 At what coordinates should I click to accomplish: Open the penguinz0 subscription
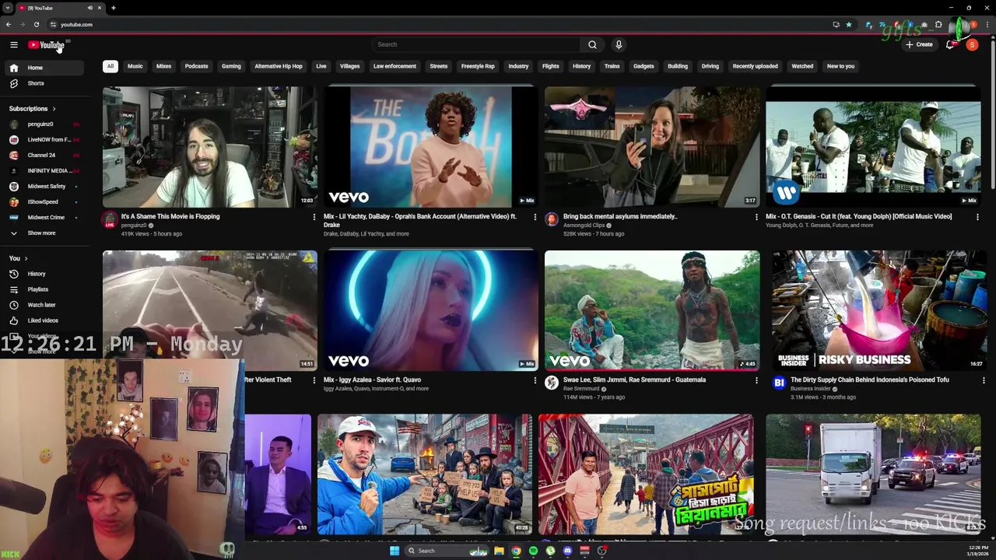point(43,124)
